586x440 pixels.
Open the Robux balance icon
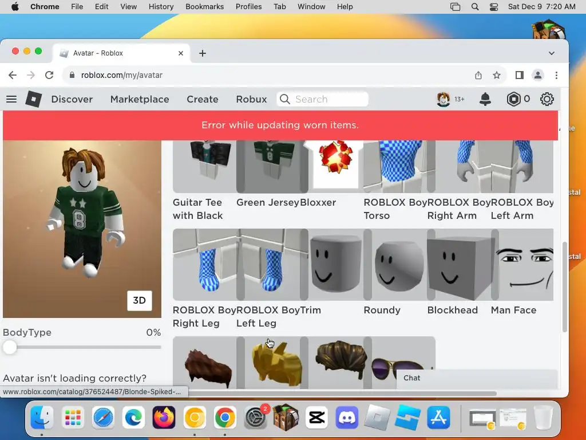pyautogui.click(x=513, y=99)
